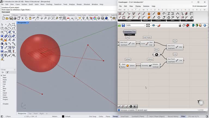Image resolution: width=209 pixels, height=118 pixels.
Task: Expand the Analysis panel in Grasshopper ribbon
Action: click(140, 20)
